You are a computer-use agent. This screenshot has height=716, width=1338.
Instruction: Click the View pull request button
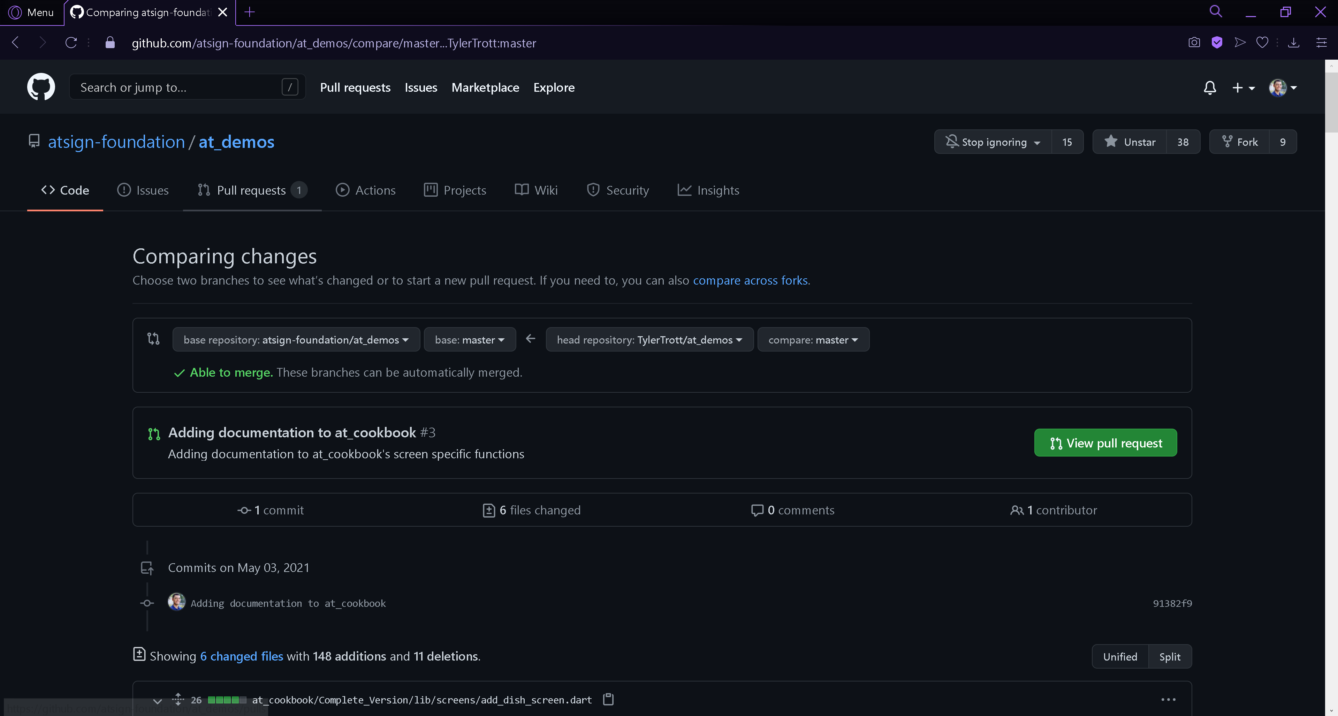click(x=1105, y=443)
